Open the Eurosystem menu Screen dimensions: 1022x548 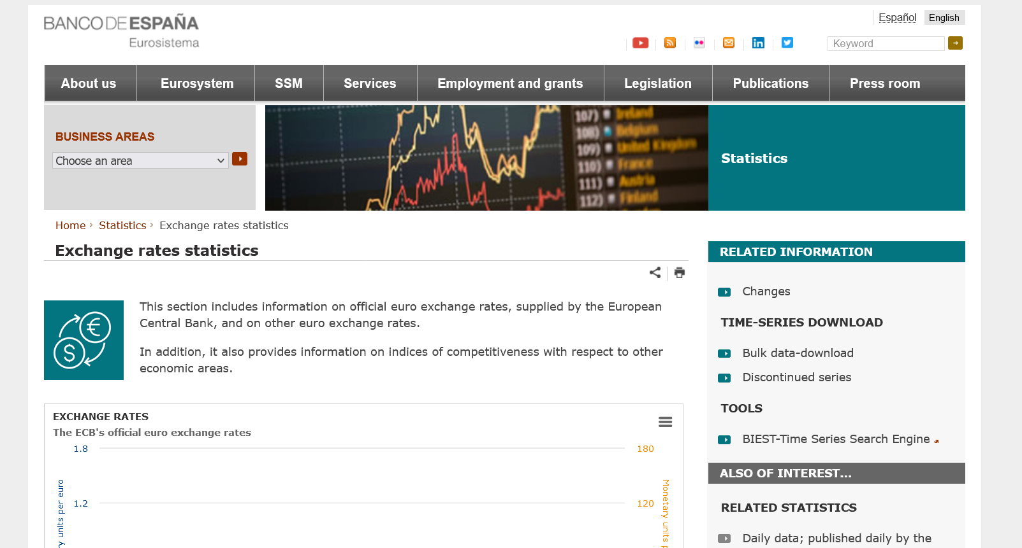(197, 83)
